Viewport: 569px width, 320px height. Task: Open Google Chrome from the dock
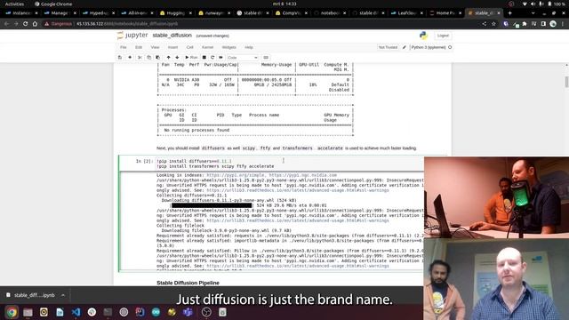(x=12, y=312)
